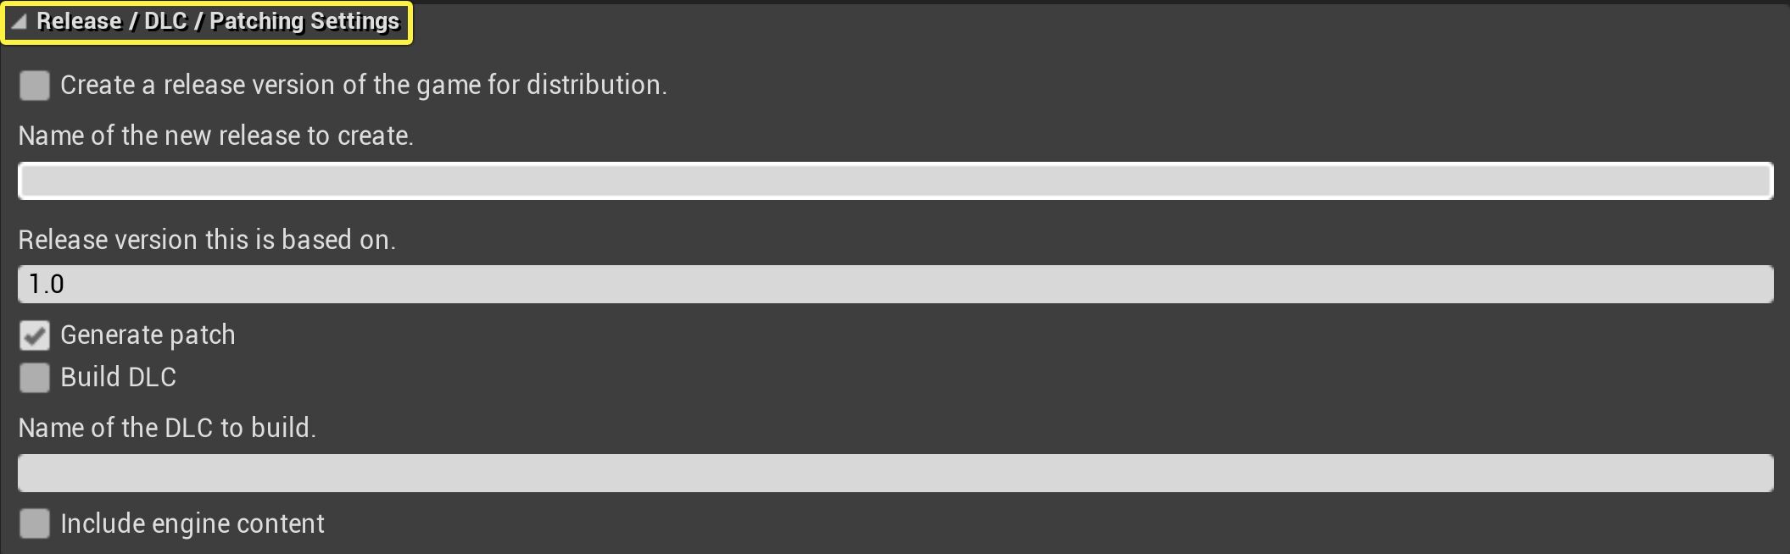The width and height of the screenshot is (1790, 554).
Task: Click the new release name input field
Action: (895, 180)
